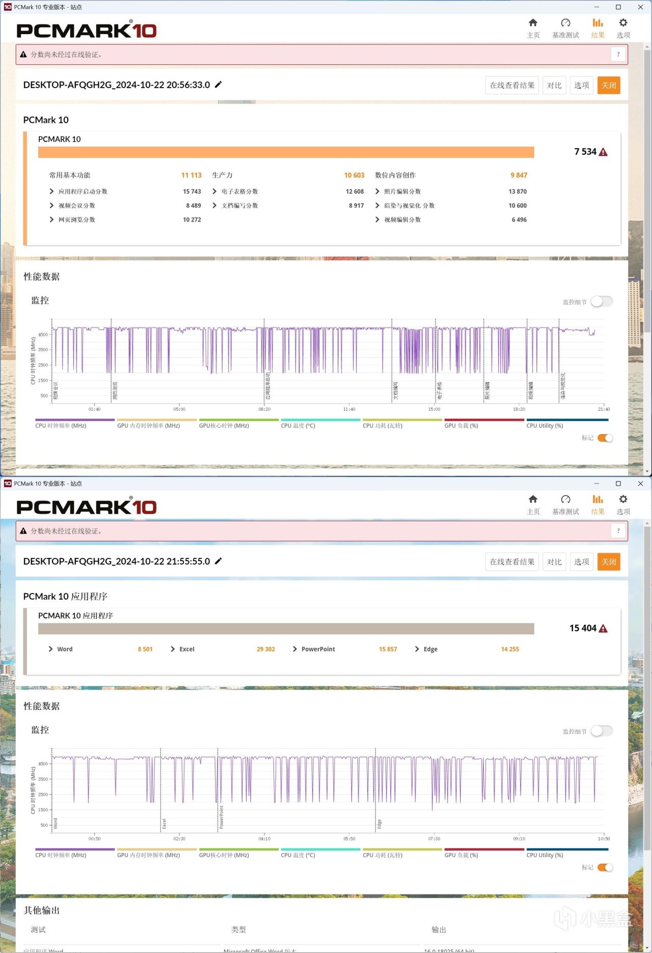Click the question mark help in the 20:56:33 window
Screen dimensions: 652x953
coord(618,55)
